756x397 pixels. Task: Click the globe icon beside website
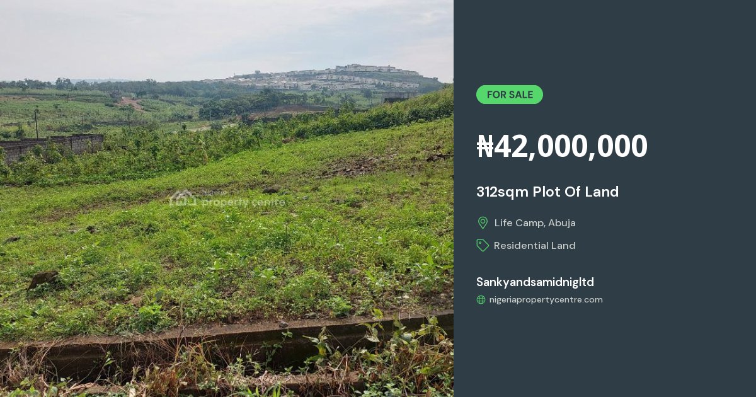(481, 300)
